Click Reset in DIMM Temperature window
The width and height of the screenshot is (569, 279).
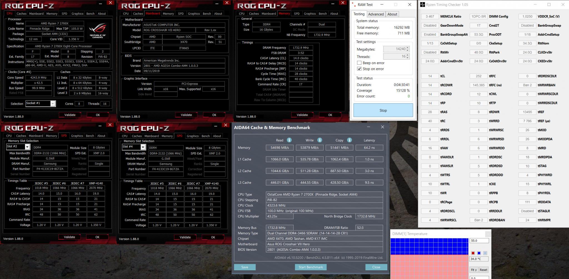point(483,270)
